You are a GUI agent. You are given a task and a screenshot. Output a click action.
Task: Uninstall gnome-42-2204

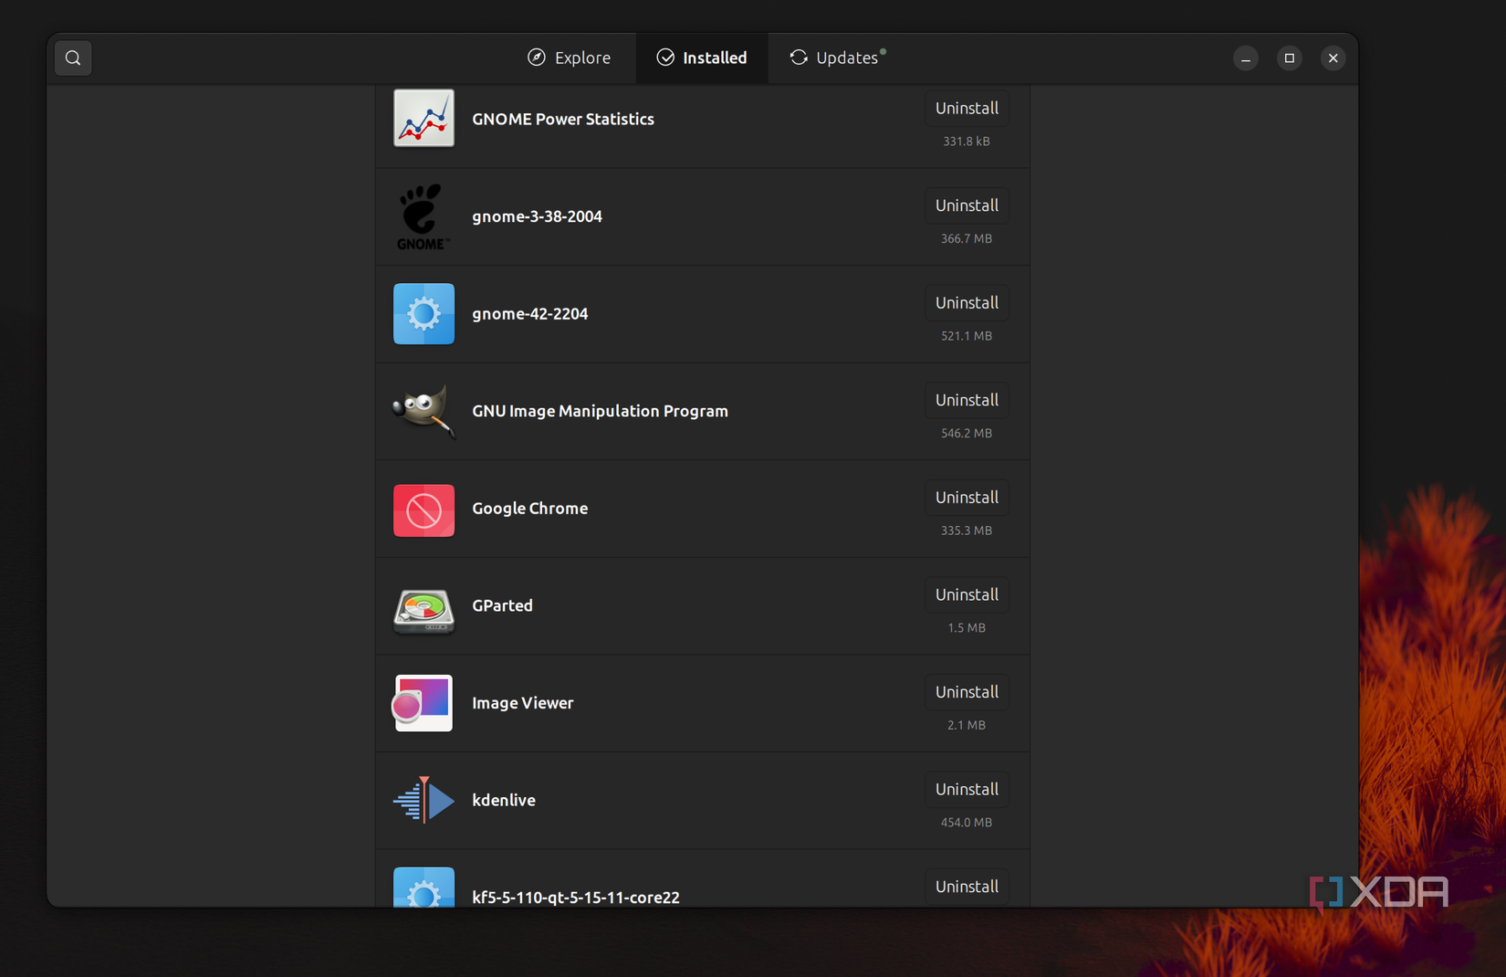967,302
